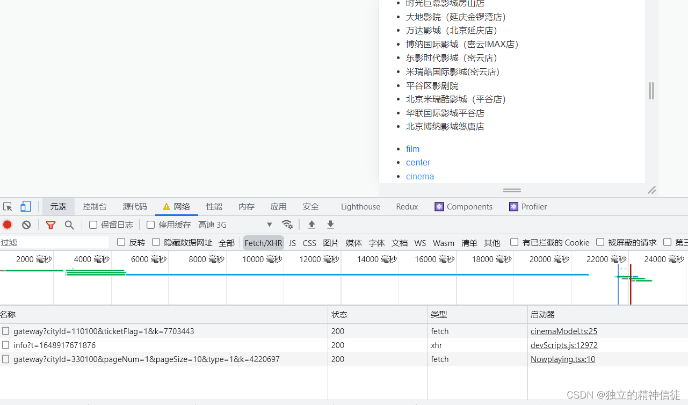The image size is (688, 405).
Task: Switch to 源代码 tab
Action: coord(135,207)
